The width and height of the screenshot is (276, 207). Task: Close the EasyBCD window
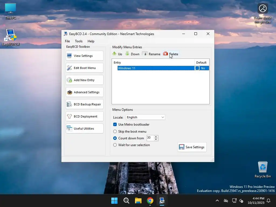pyautogui.click(x=208, y=34)
